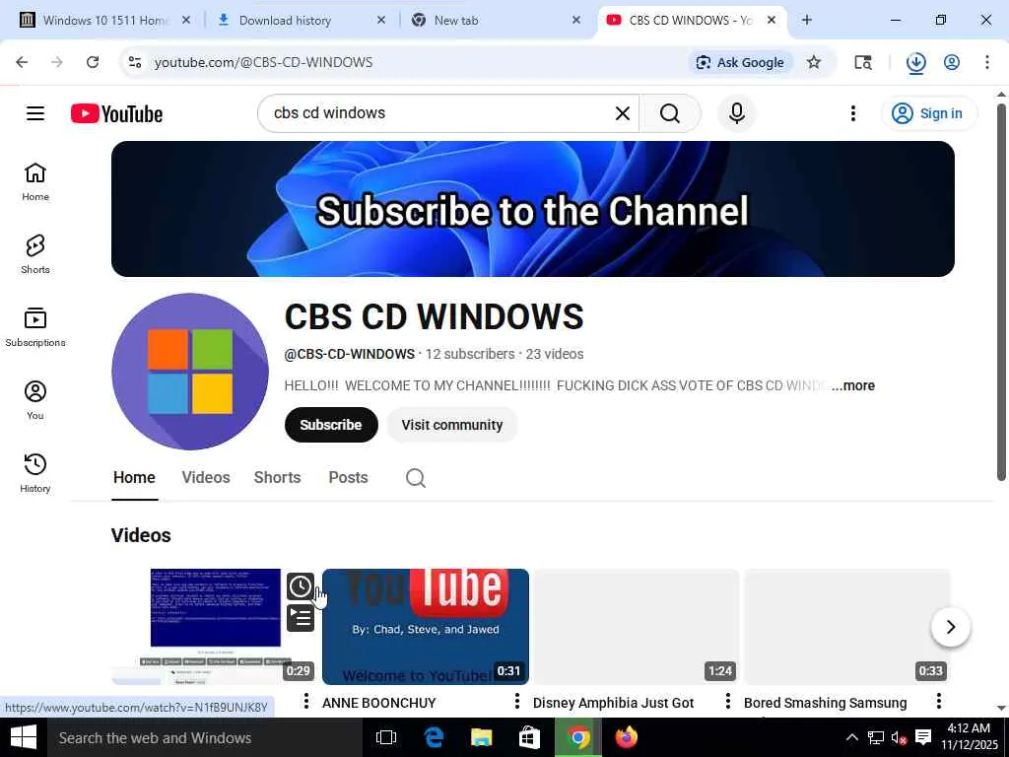This screenshot has width=1009, height=757.
Task: Open options menu for first video
Action: coord(306,701)
